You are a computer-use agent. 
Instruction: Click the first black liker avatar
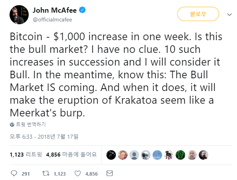tap(111, 155)
